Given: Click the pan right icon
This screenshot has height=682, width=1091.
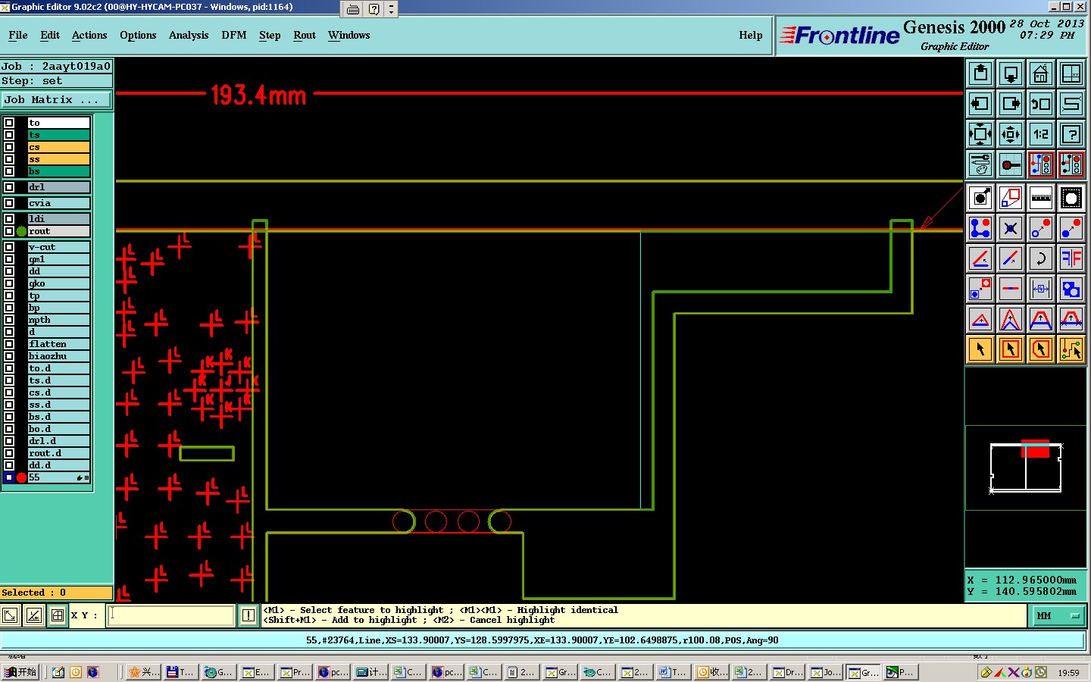Looking at the screenshot, I should pyautogui.click(x=1011, y=104).
